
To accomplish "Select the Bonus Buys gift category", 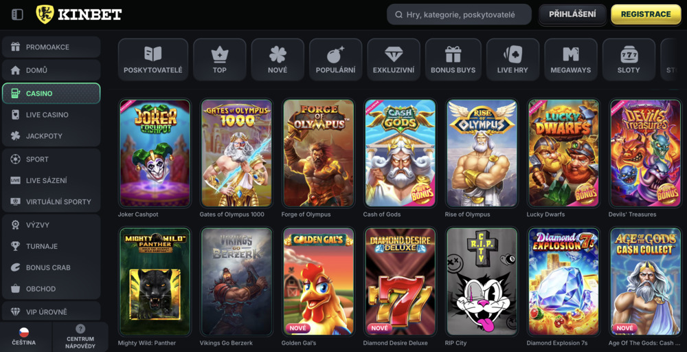I will click(453, 60).
